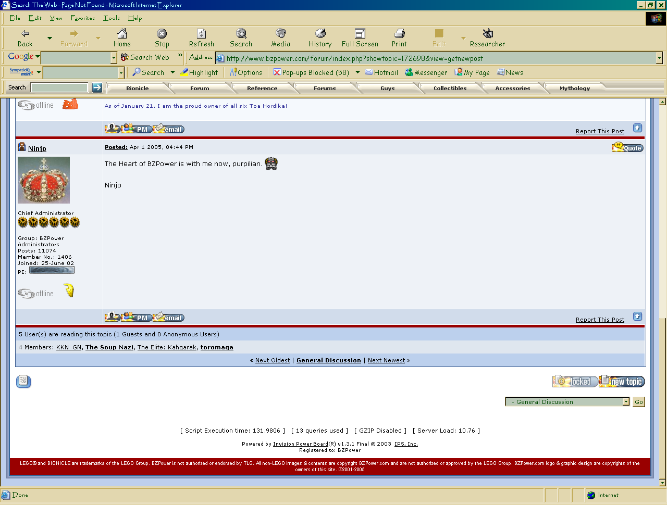This screenshot has height=505, width=667.
Task: Switch to Full Screen view
Action: 360,39
